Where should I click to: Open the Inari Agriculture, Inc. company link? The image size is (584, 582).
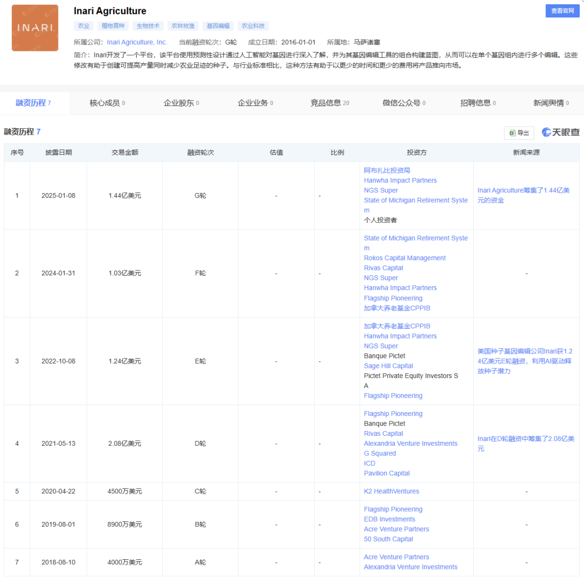[137, 42]
